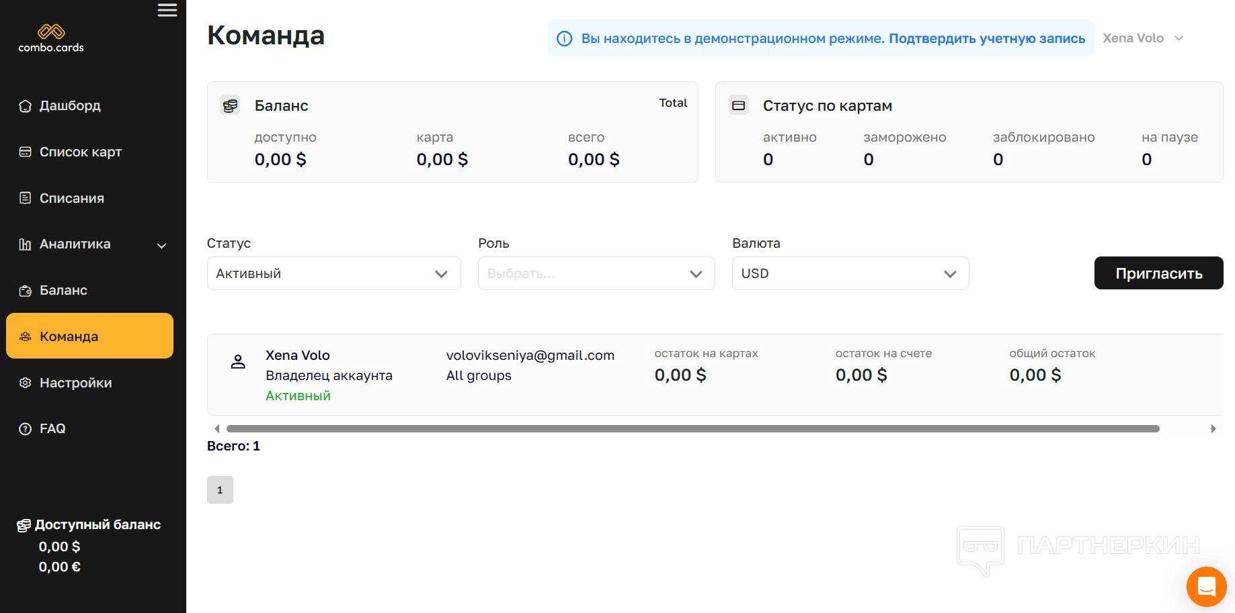The image size is (1235, 613).
Task: Open the Валюта dropdown showing USD
Action: (850, 273)
